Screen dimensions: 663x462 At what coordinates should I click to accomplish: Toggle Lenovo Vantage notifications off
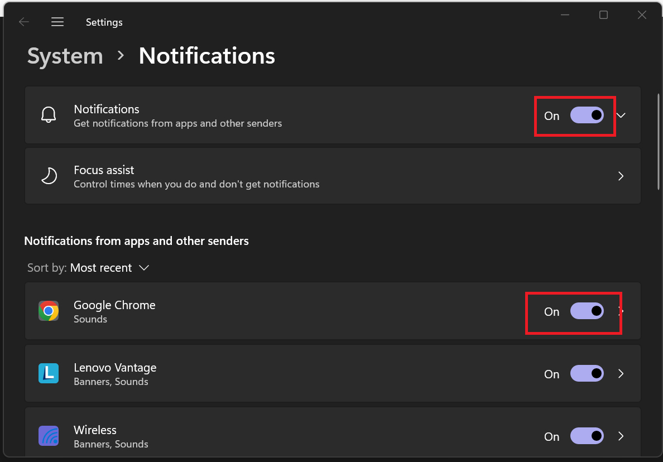[x=587, y=374]
